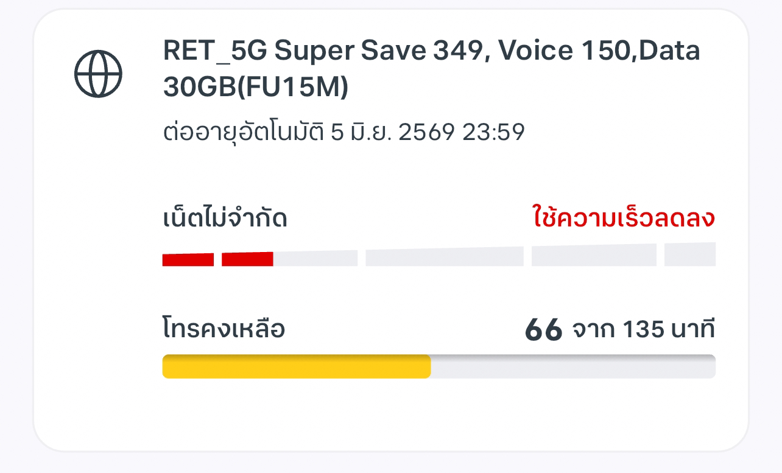The height and width of the screenshot is (473, 782).
Task: Tap the empty card area below the call bar
Action: tap(390, 414)
